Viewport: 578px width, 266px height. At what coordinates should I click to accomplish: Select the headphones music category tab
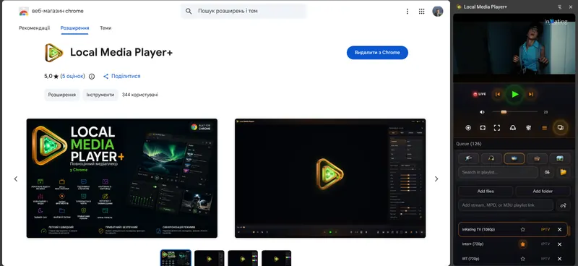pyautogui.click(x=491, y=158)
